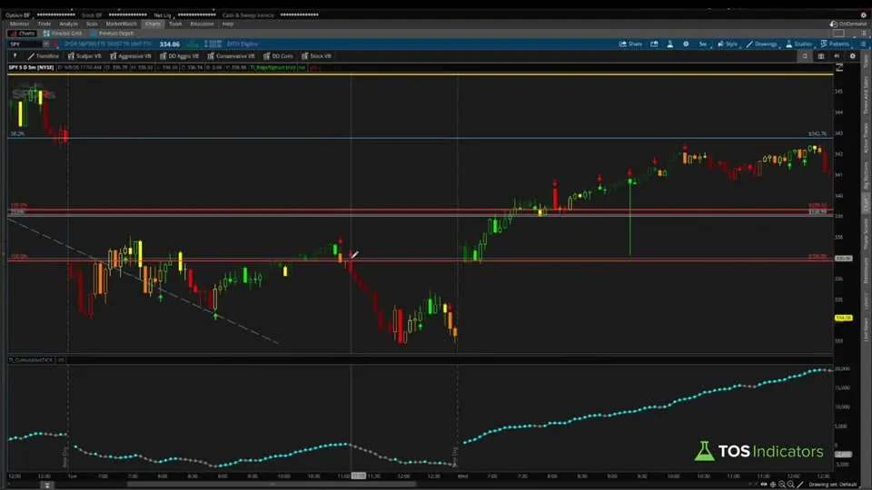This screenshot has height=490, width=872.
Task: Select the pointer drawing tool
Action: tap(15, 56)
